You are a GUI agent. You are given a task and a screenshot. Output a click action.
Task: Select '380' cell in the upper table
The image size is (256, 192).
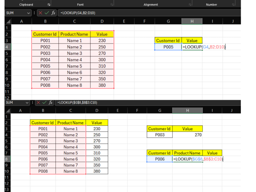[x=102, y=85]
